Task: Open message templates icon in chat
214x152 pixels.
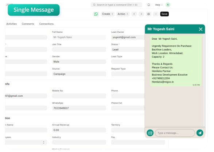Action: click(150, 133)
